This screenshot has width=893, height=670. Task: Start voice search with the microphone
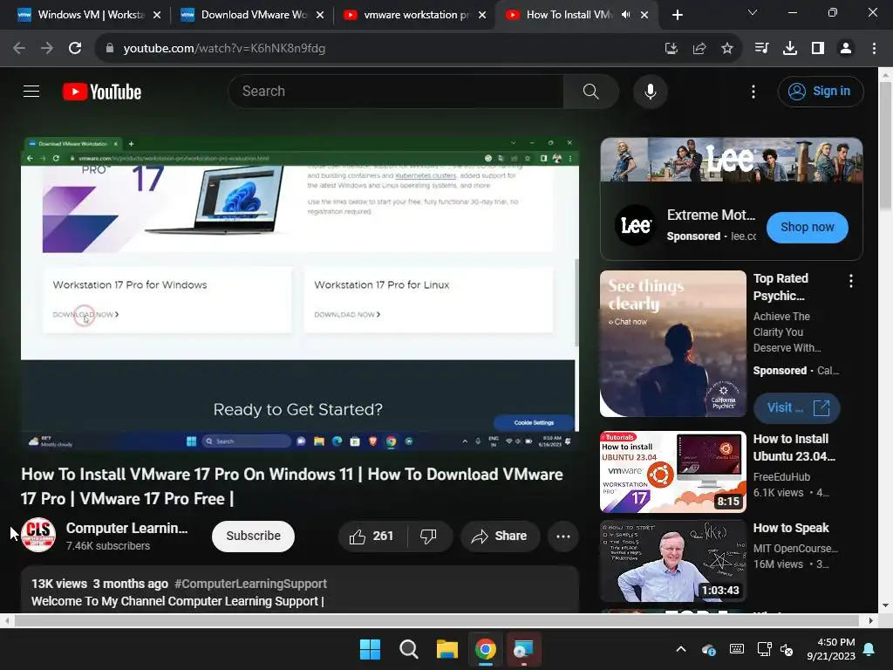click(651, 91)
